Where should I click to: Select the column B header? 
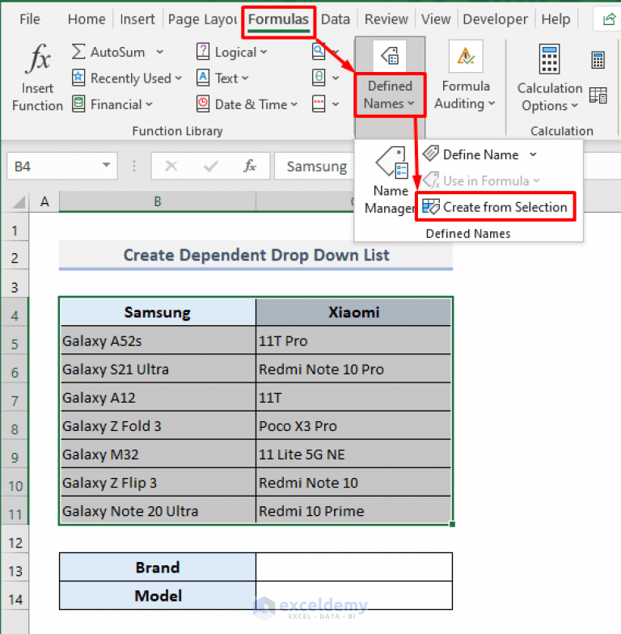(158, 201)
